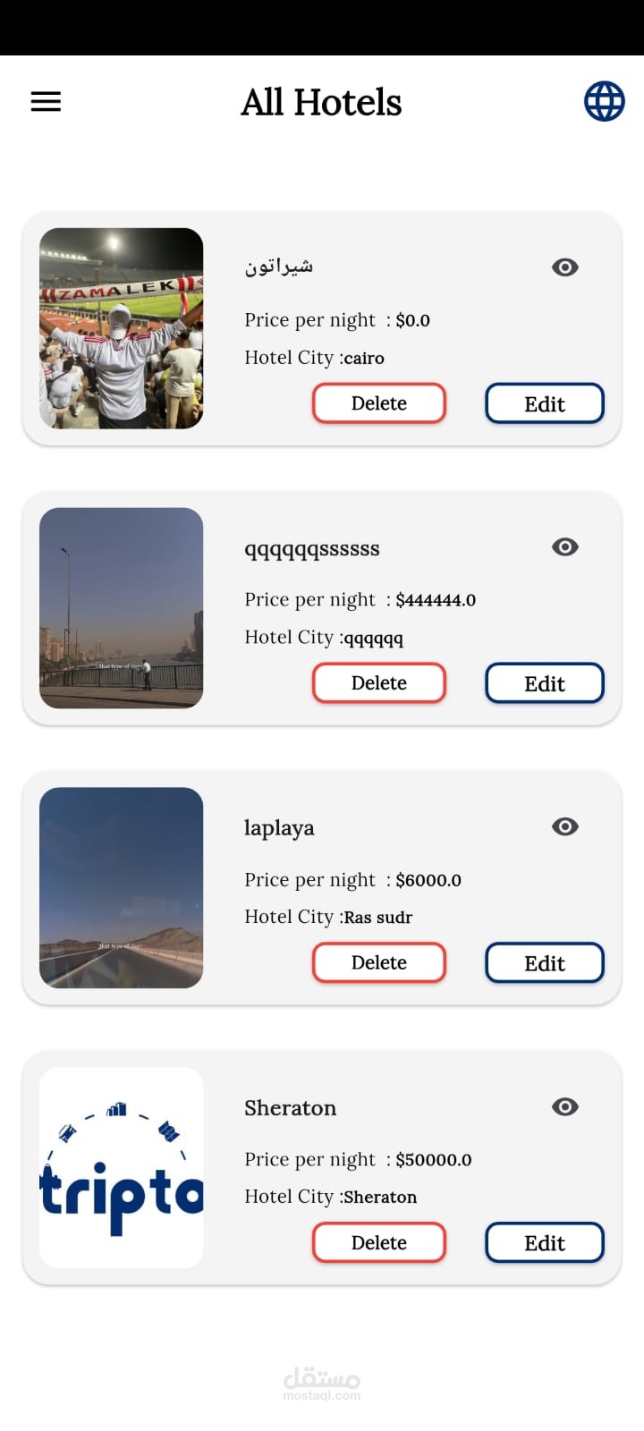The width and height of the screenshot is (644, 1431).
Task: Open the Zamalek stadium hotel thumbnail
Action: (122, 328)
